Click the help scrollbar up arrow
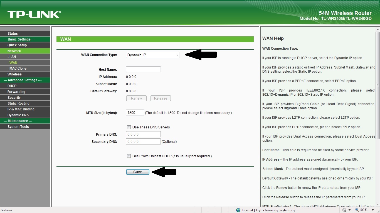The height and width of the screenshot is (213, 380). click(x=377, y=29)
